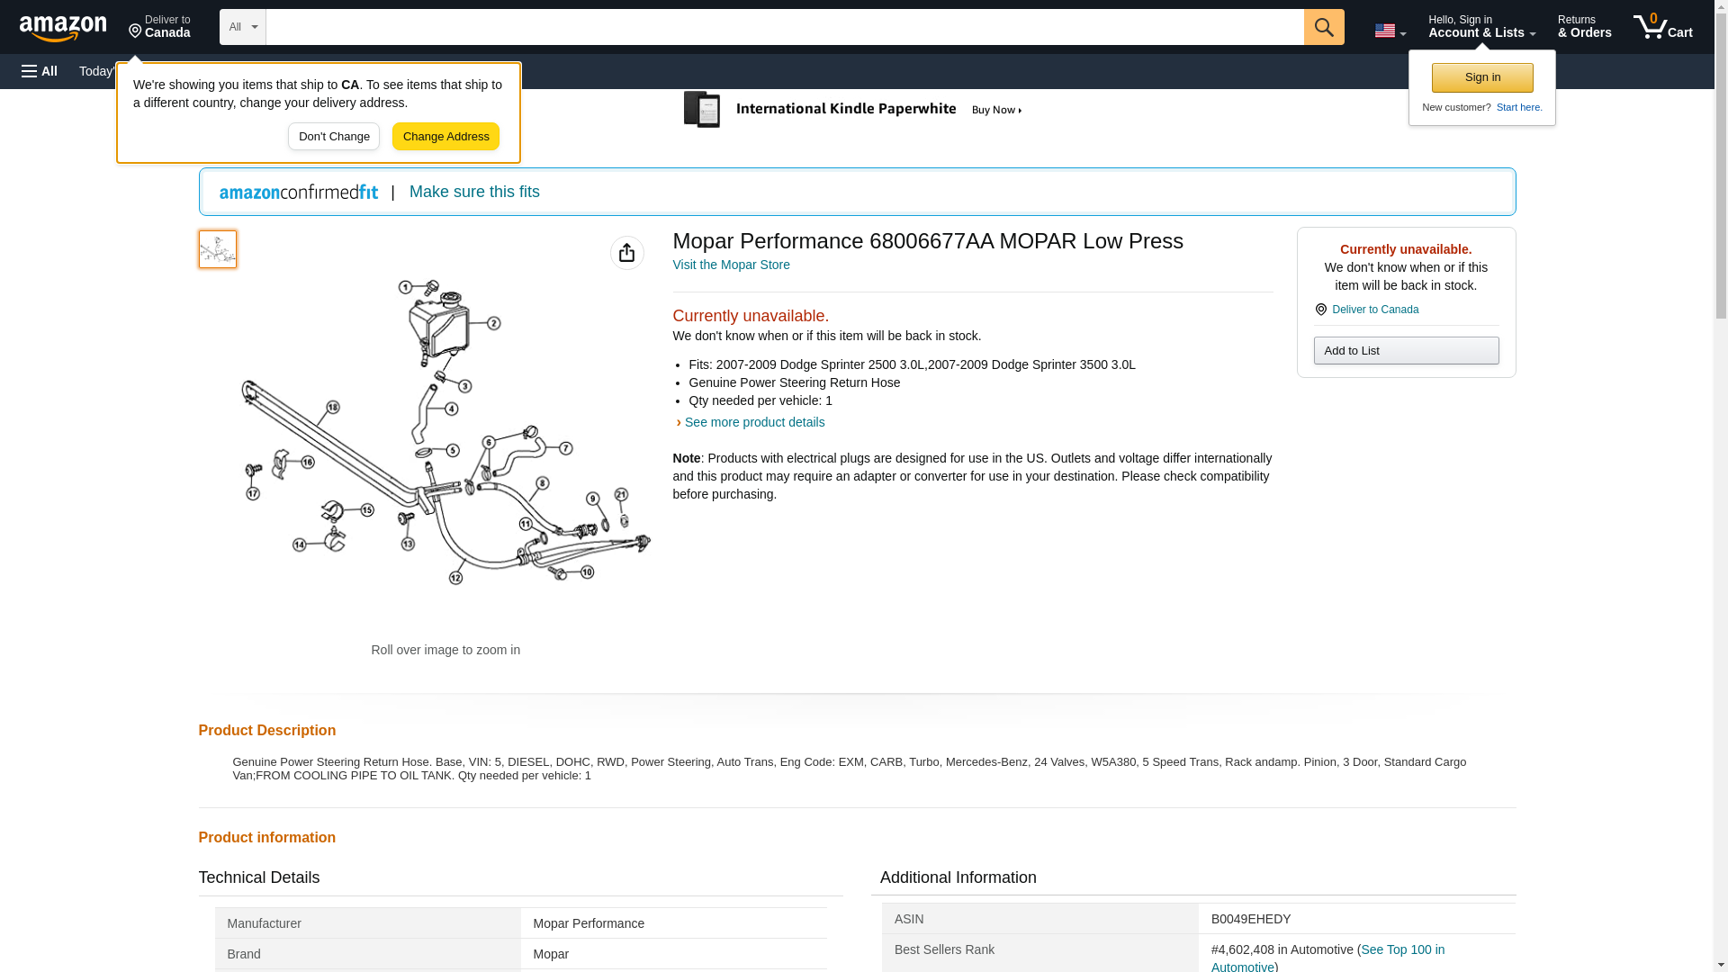Open the All hamburger menu
The height and width of the screenshot is (972, 1728).
point(40,71)
